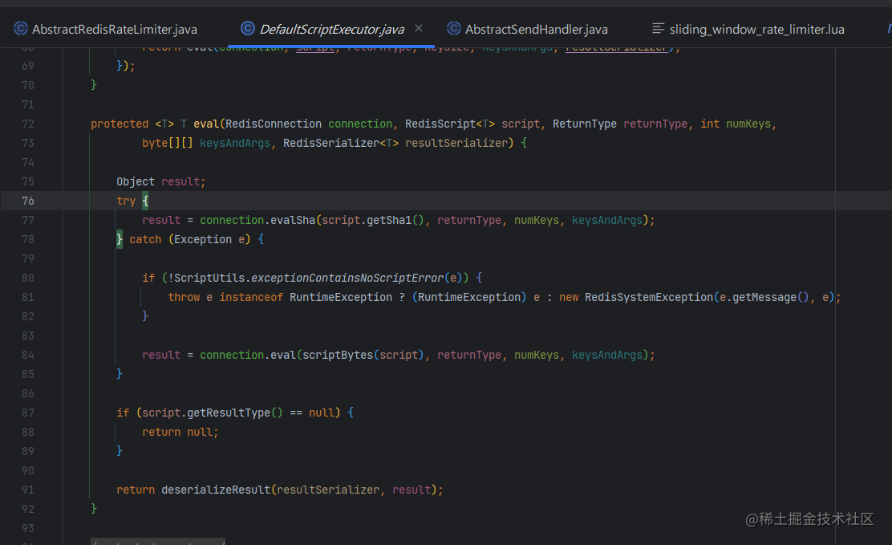Open AbstractSendHandler.java tab
Screen dimensions: 892x545
click(x=527, y=29)
